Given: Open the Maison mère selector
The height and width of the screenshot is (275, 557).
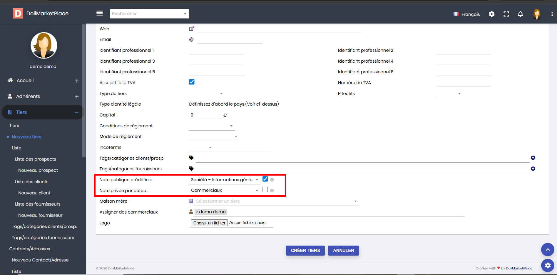Looking at the screenshot, I should coord(276,201).
